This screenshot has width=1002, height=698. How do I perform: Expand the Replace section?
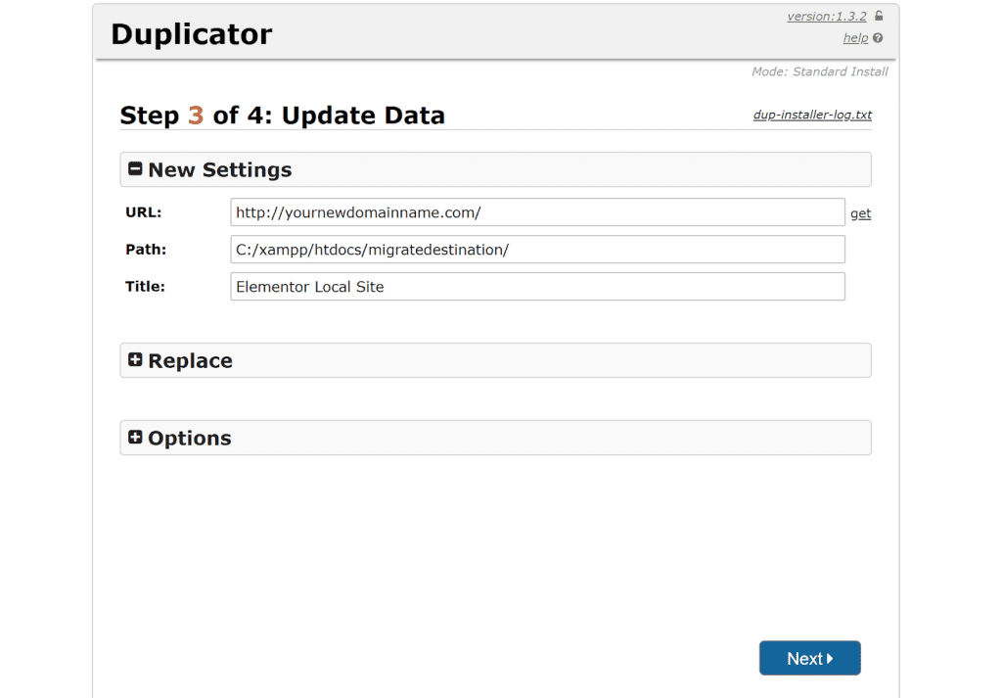[190, 360]
